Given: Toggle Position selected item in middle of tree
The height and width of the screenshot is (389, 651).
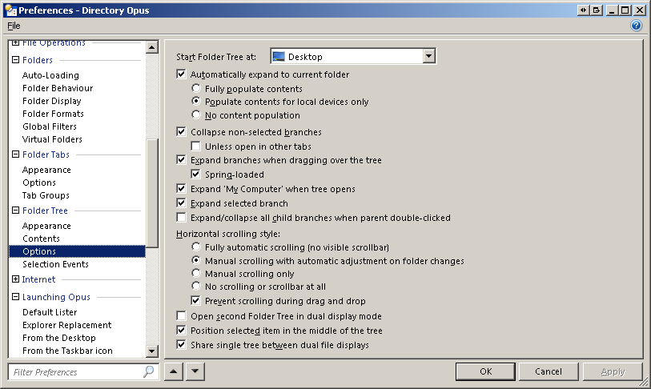Looking at the screenshot, I should (x=181, y=331).
